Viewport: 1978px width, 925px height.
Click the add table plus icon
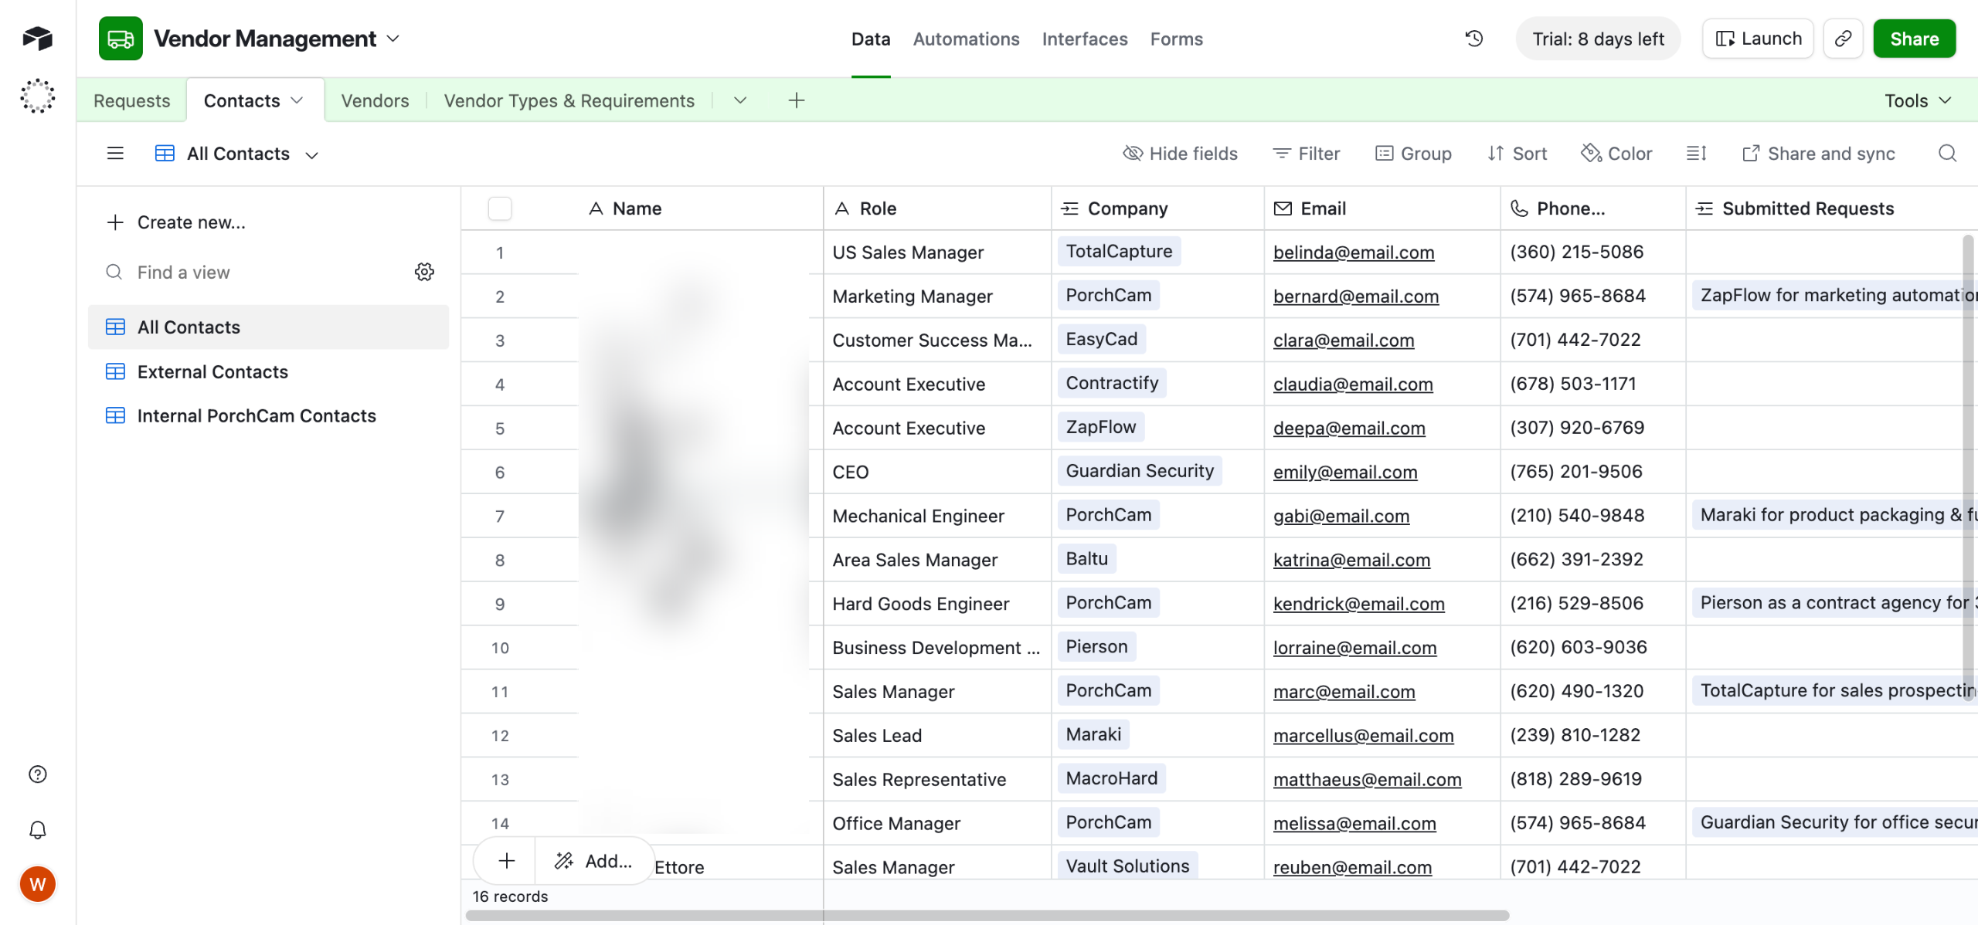796,100
